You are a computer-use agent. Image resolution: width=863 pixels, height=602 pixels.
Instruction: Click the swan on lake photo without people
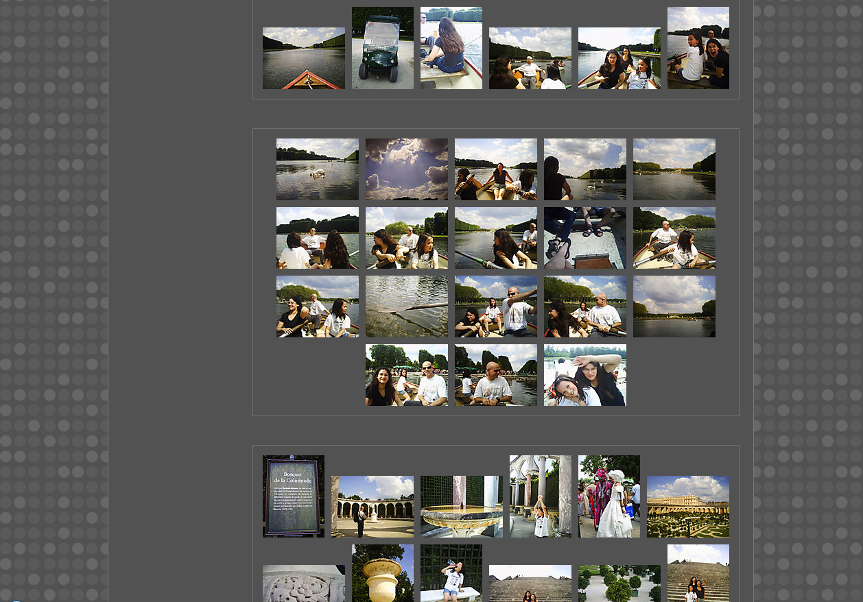(317, 169)
